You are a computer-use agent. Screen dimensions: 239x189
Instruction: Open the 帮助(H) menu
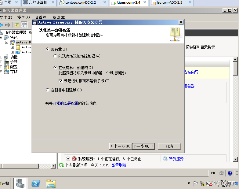click(x=59, y=17)
